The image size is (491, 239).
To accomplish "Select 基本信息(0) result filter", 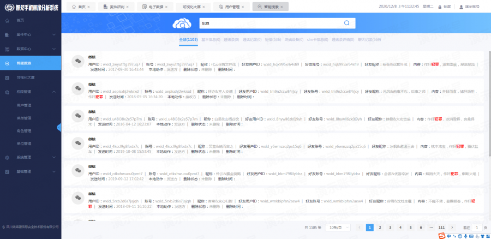I will tap(211, 40).
